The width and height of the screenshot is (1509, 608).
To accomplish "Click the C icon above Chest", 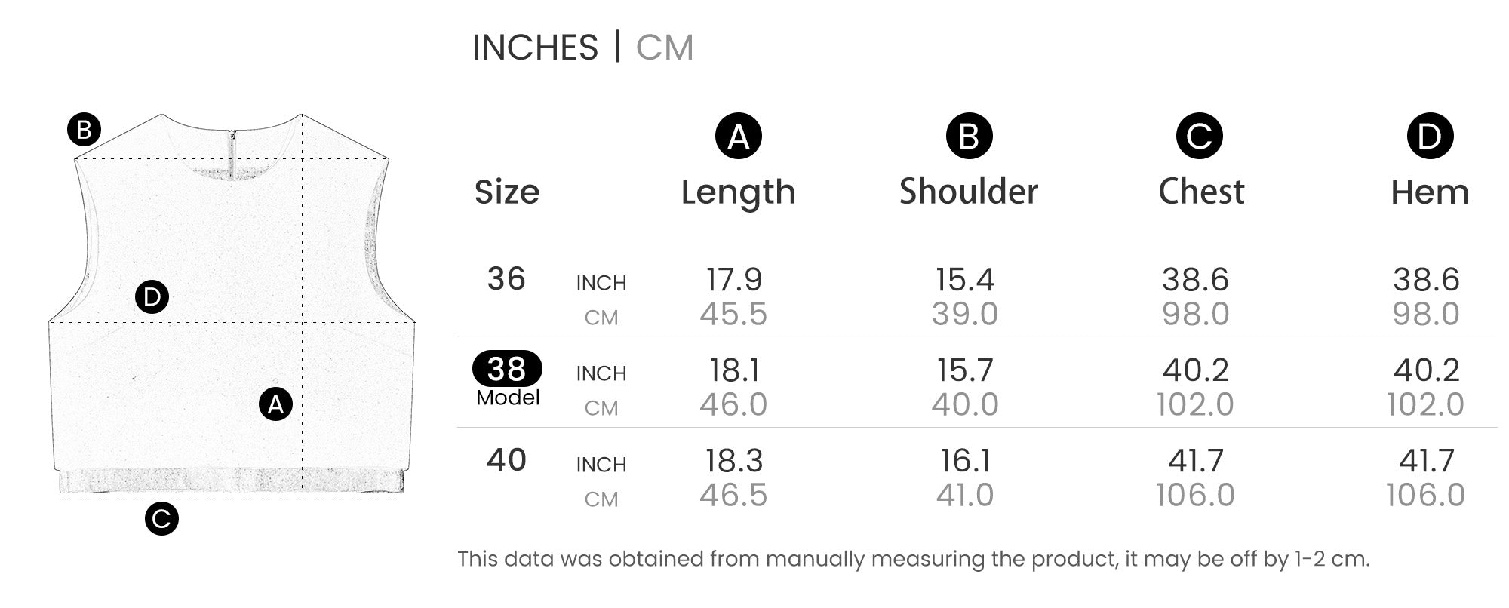I will point(1199,137).
